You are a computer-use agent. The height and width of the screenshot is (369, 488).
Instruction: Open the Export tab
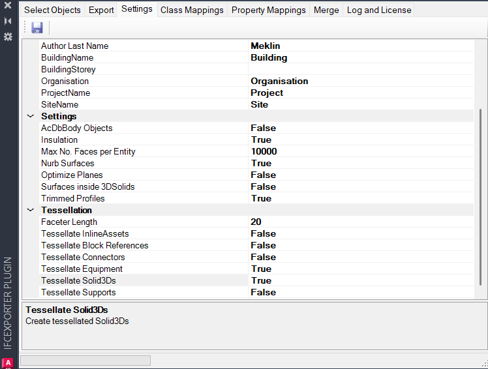[x=101, y=10]
